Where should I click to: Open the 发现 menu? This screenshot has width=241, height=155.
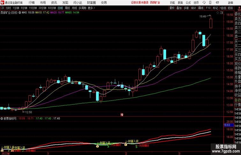click(x=65, y=3)
